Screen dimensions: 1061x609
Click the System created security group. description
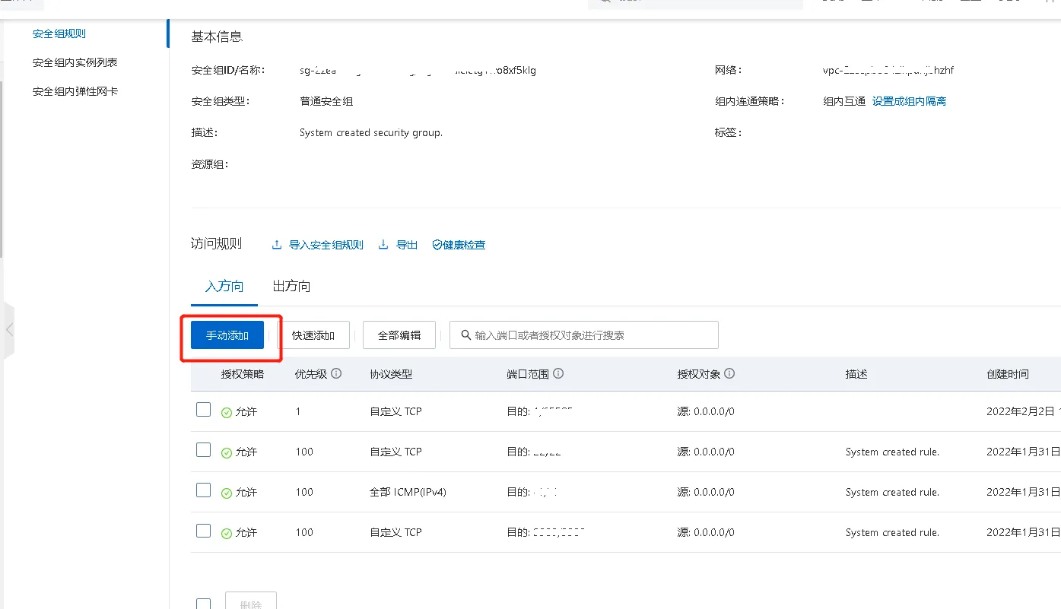pos(371,132)
